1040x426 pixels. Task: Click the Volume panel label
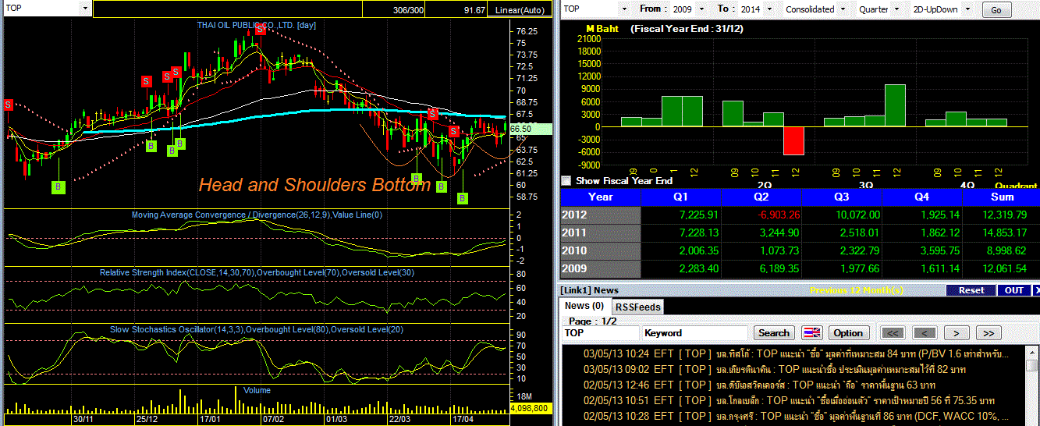tap(257, 389)
